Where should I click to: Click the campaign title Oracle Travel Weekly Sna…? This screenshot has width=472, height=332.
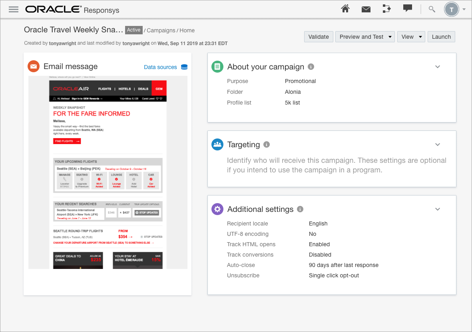[x=74, y=30]
